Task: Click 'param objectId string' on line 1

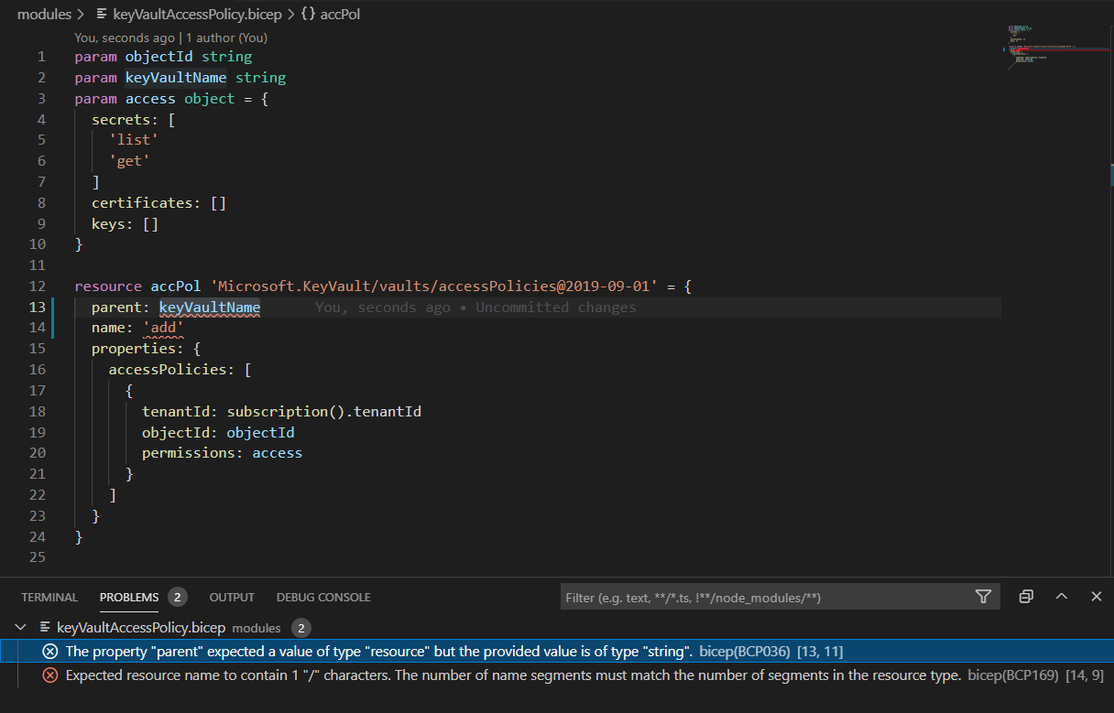Action: tap(163, 57)
